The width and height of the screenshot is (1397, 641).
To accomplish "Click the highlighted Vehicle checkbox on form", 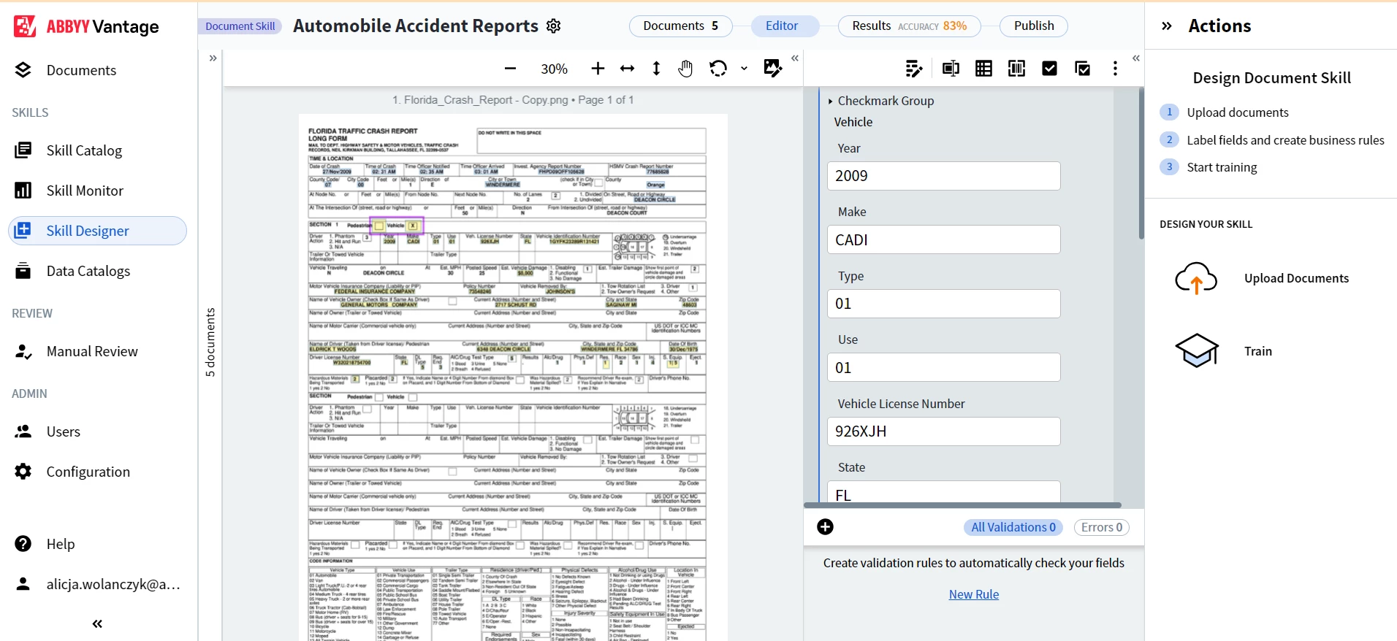I will click(413, 226).
